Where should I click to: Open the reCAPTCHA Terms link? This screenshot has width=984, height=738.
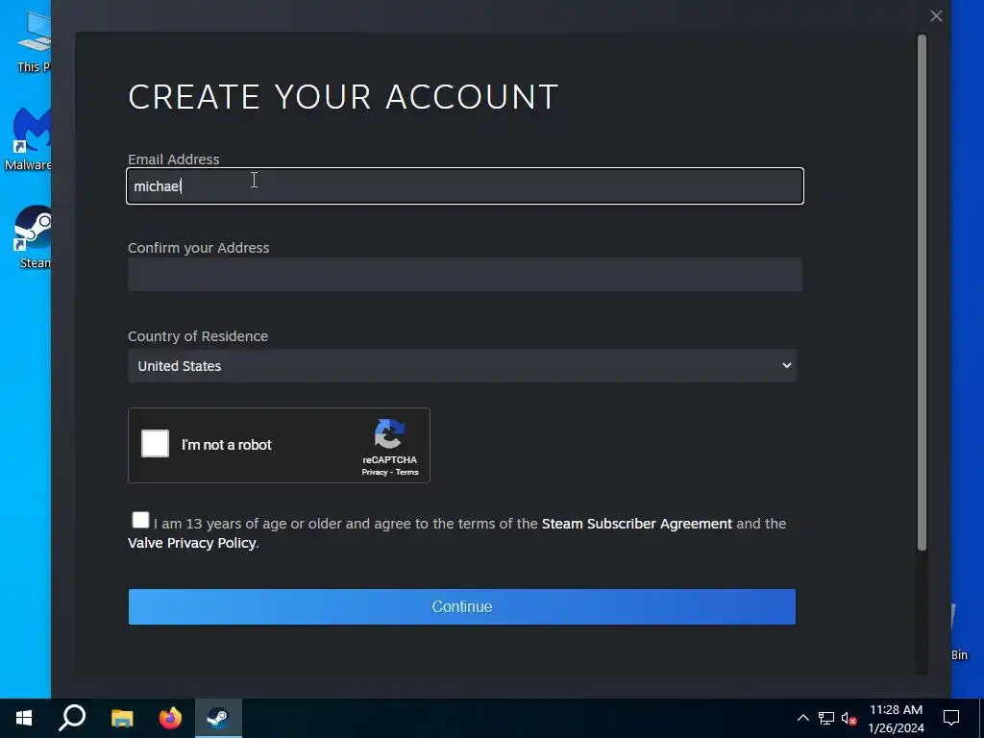click(406, 472)
